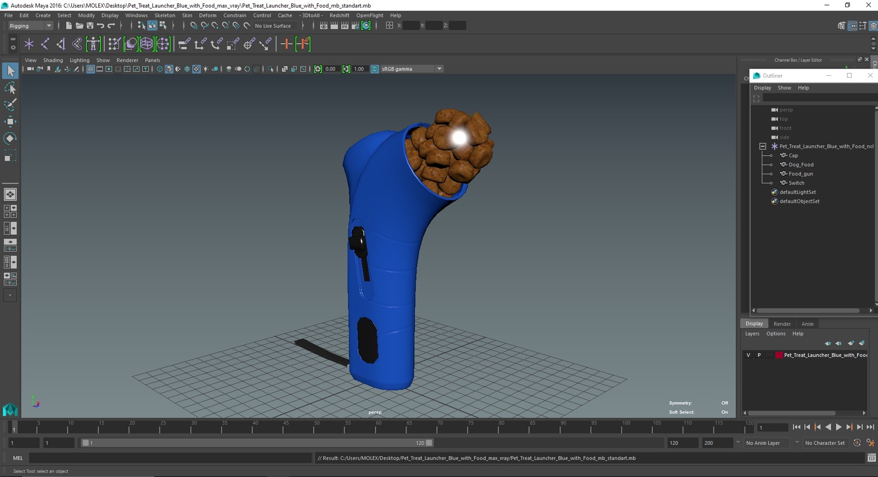Choose the Move tool in toolbox
Viewport: 878px width, 477px height.
(10, 122)
